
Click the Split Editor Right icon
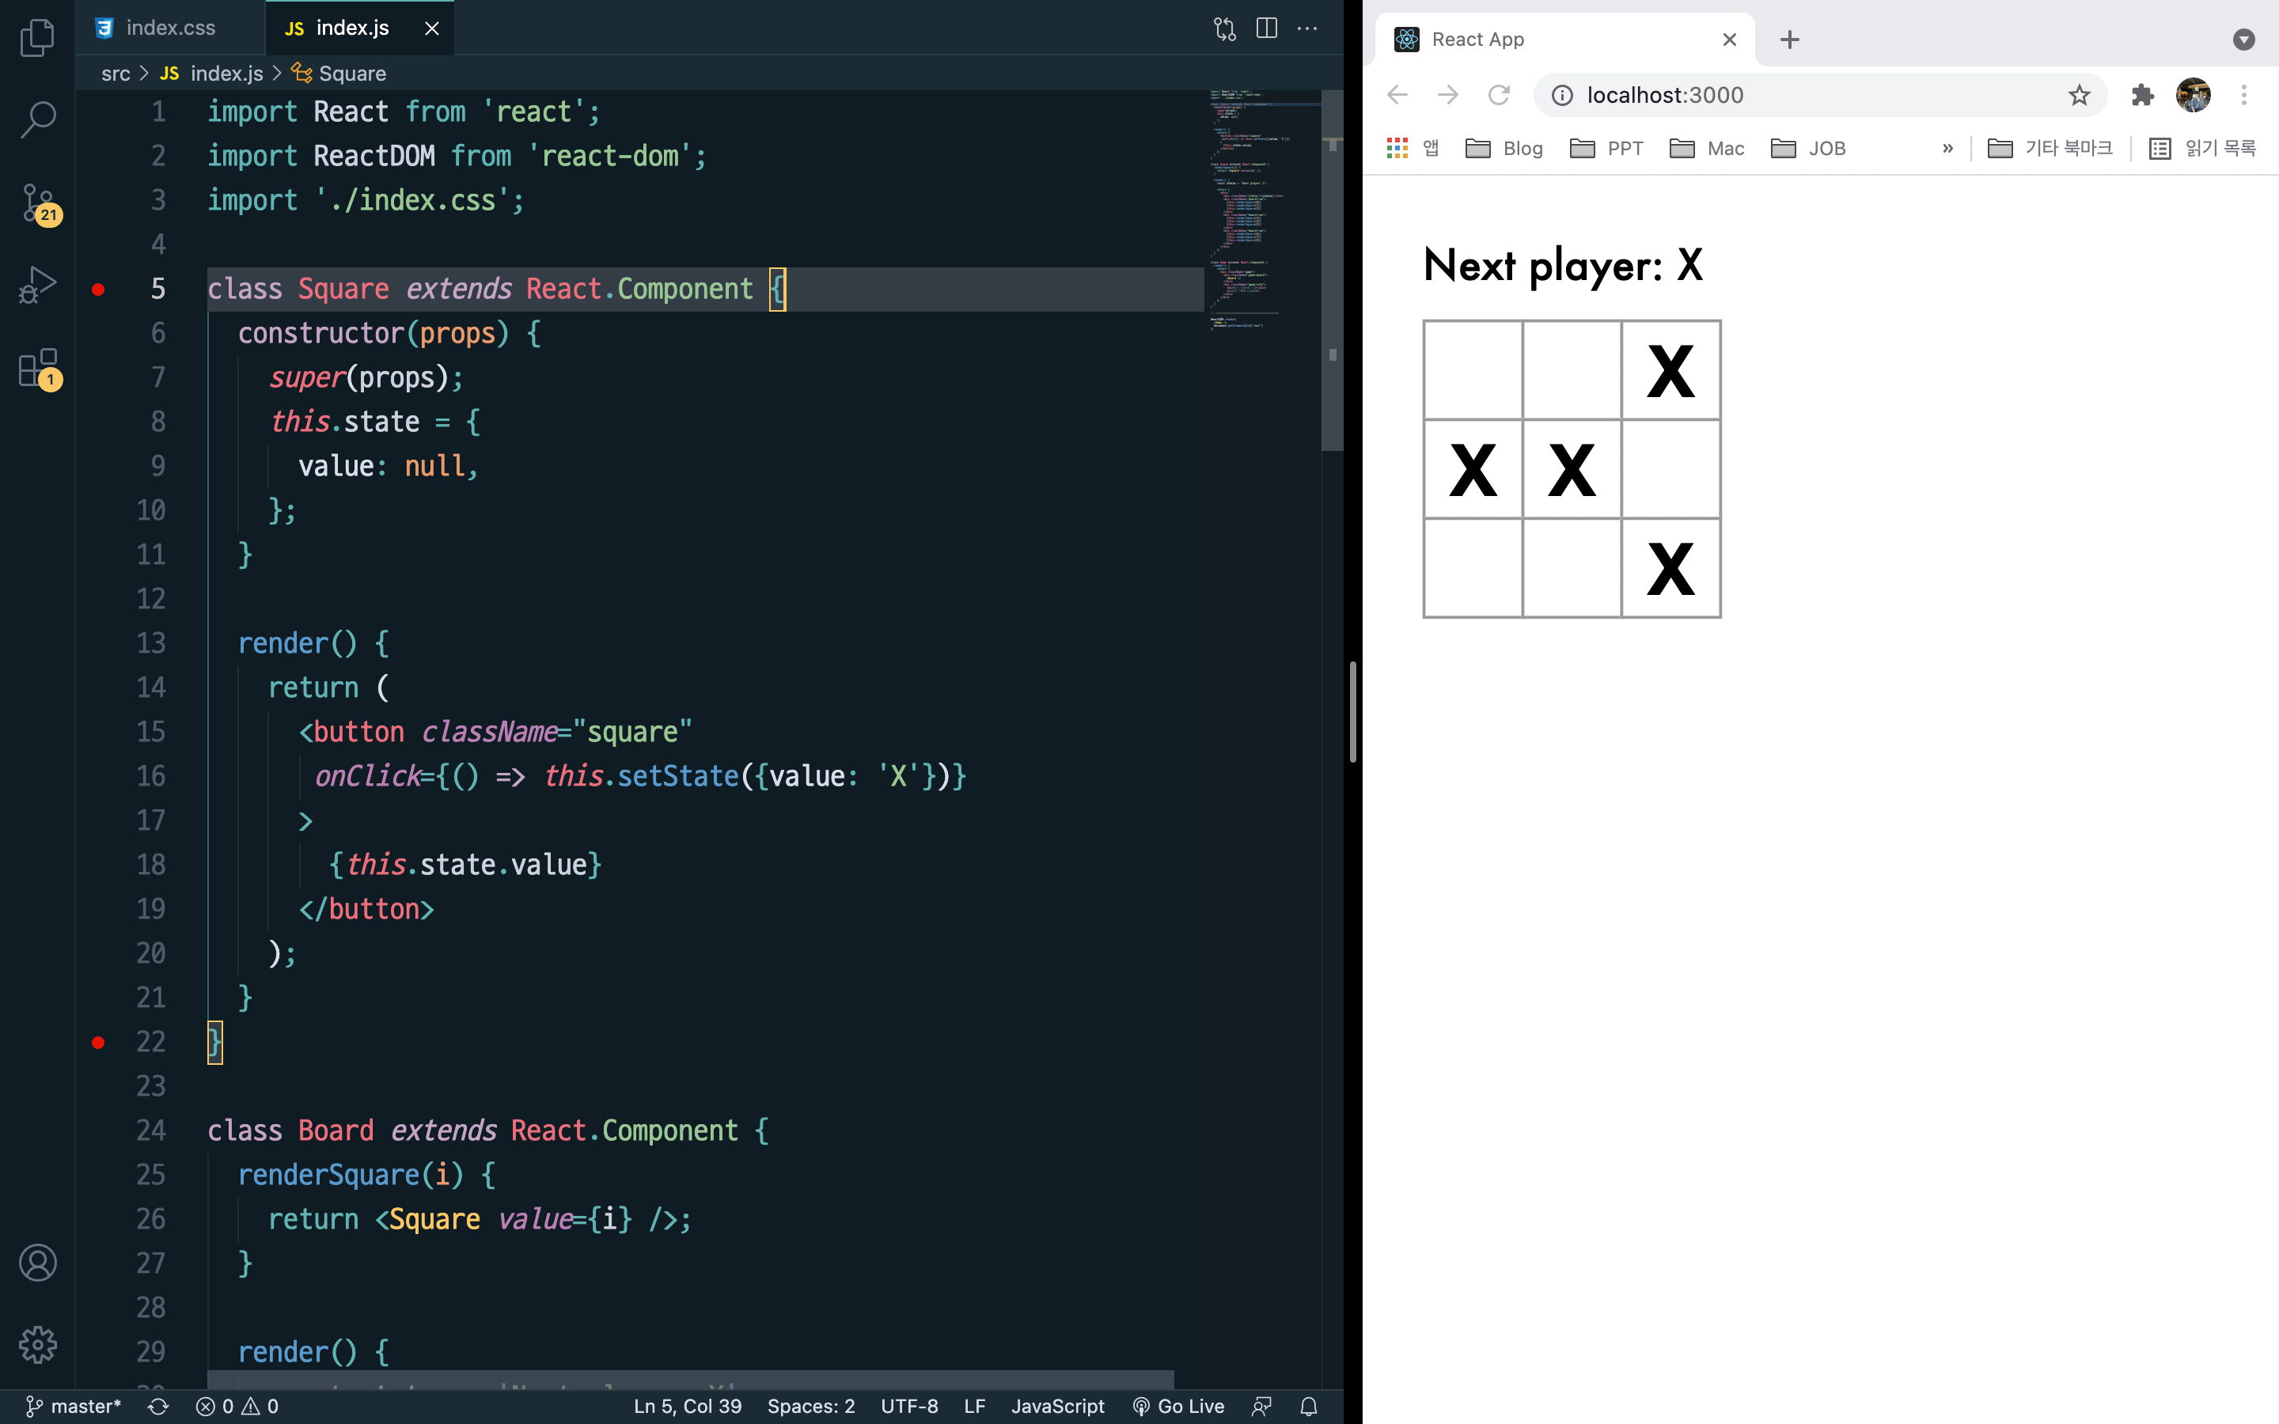1267,28
